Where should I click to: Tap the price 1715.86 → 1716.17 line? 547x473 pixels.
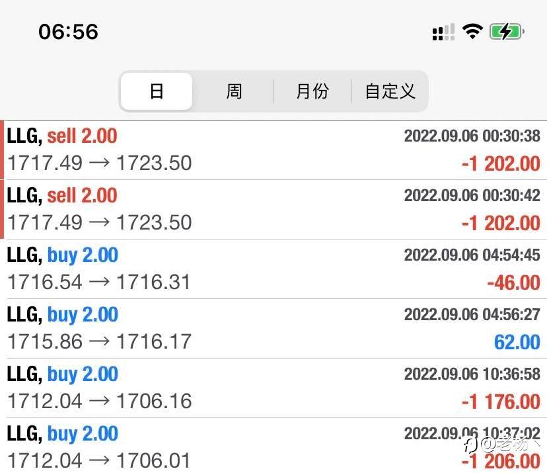pyautogui.click(x=99, y=341)
